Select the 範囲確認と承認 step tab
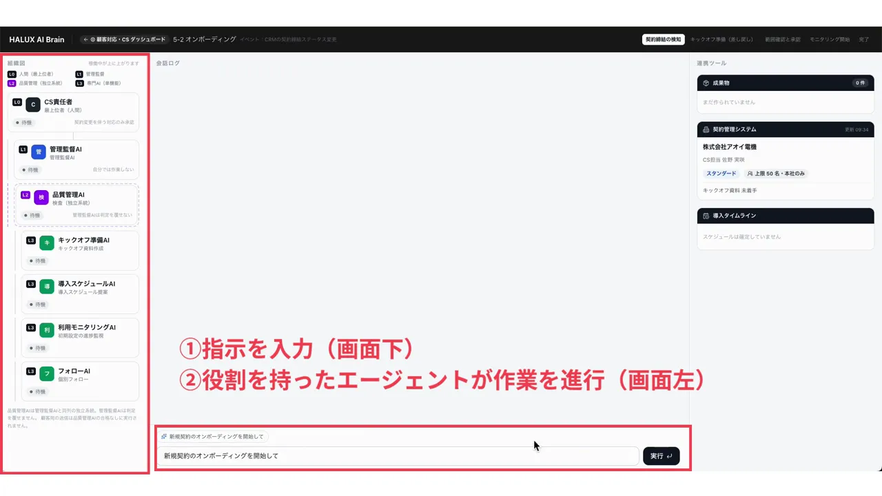 point(783,40)
